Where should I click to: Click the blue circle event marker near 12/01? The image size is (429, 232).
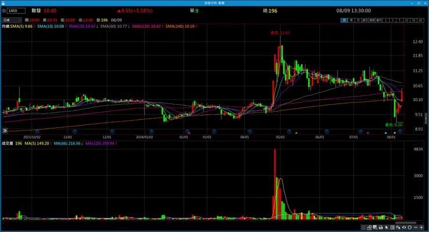coord(112,131)
